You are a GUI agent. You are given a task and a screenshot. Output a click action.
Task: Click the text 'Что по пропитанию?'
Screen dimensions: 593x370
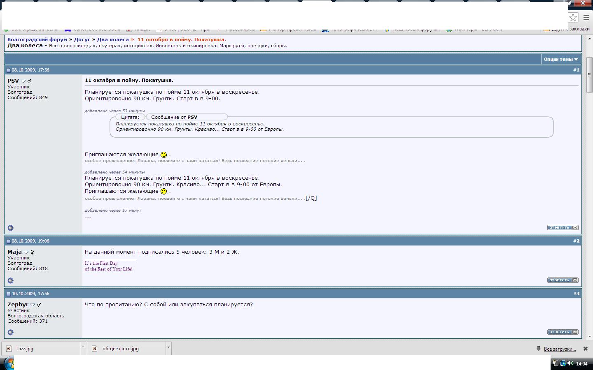pos(113,304)
